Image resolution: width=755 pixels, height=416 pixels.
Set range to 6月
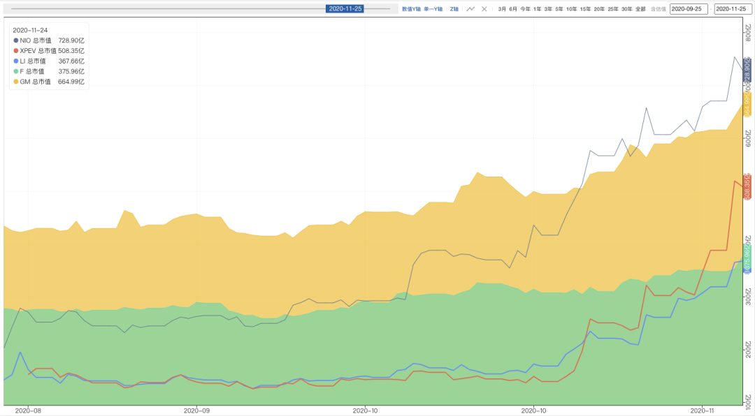point(513,9)
